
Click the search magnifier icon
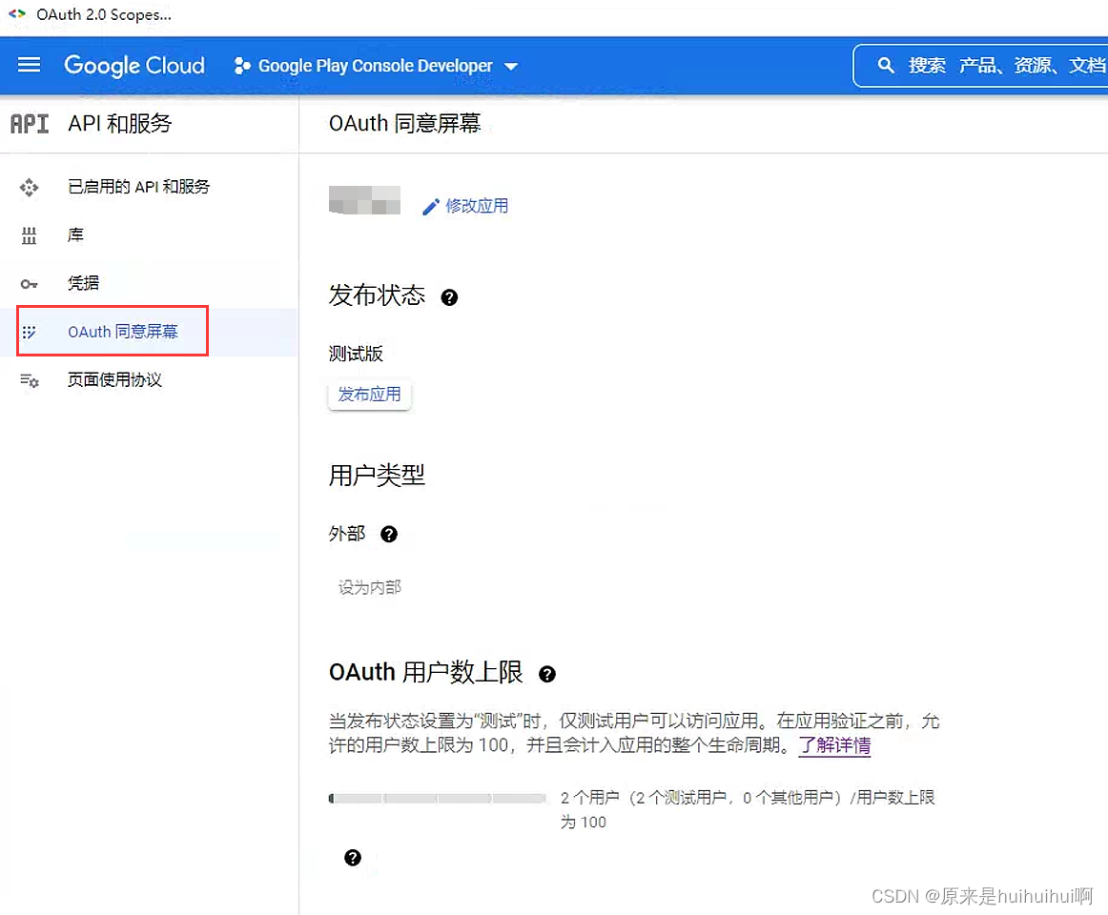click(x=887, y=65)
